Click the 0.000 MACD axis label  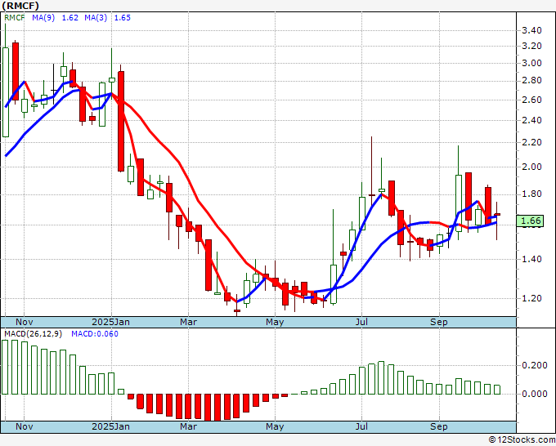tap(535, 394)
